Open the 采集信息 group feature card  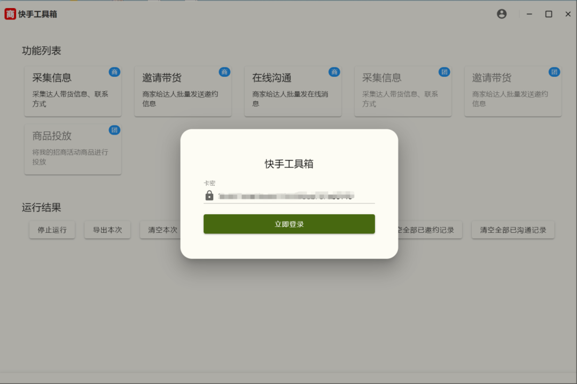coord(403,91)
